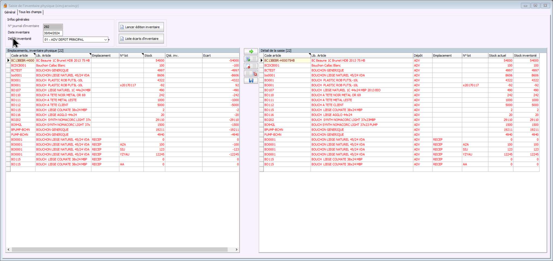Save the inventory entry with floppy disk icon

click(251, 81)
